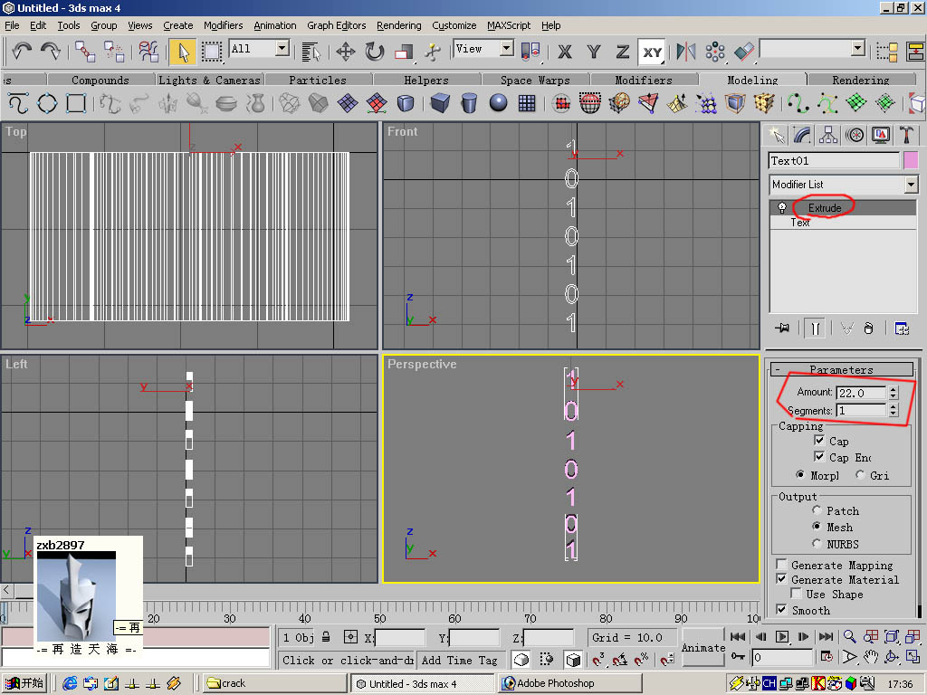
Task: Open the named selection sets dropdown
Action: (x=858, y=49)
